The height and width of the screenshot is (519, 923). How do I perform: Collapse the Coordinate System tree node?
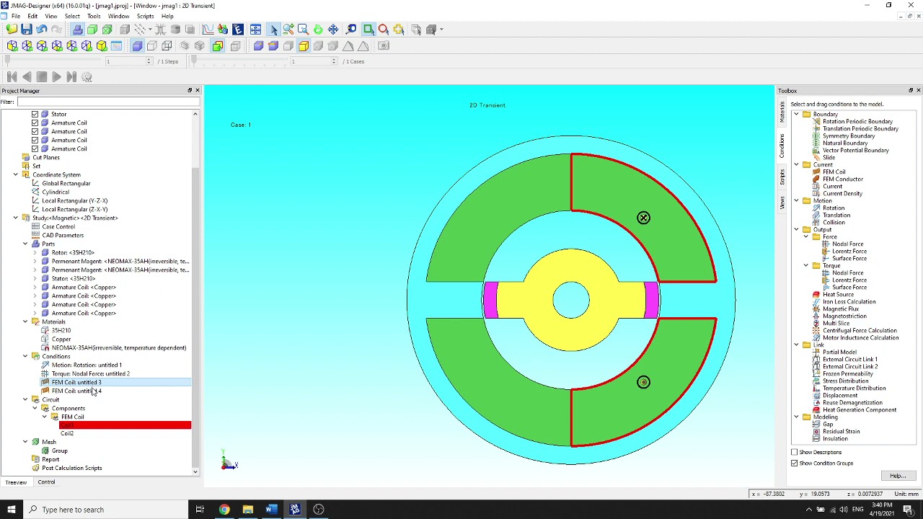(16, 174)
